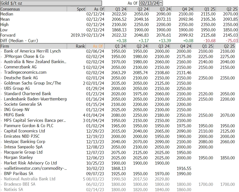Select Australia & New Zealand Banking firm name
The image size is (239, 192).
35,62
